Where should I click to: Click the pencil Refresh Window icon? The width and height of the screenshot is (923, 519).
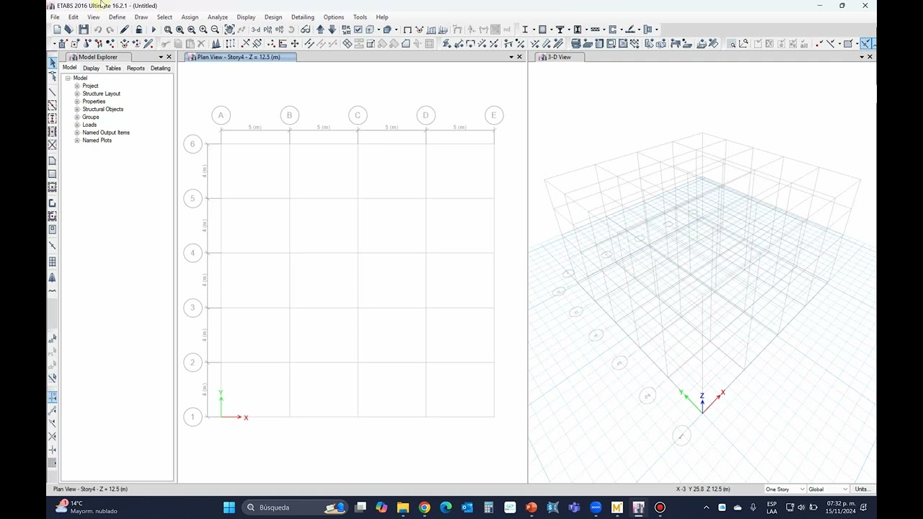click(124, 30)
